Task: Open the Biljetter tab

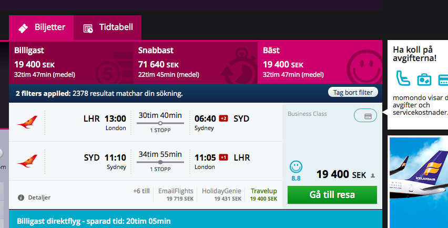Action: (41, 27)
